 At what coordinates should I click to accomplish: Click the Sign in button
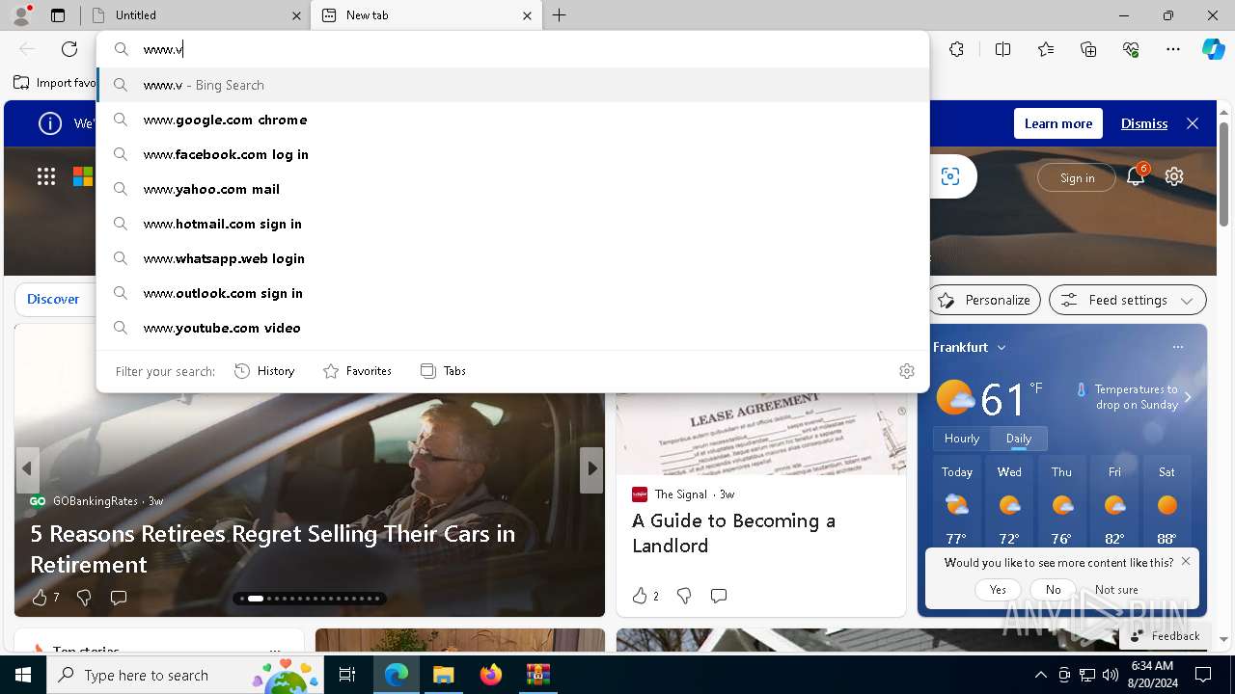(x=1077, y=177)
